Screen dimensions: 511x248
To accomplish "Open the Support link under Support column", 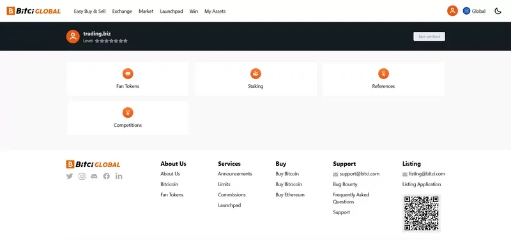I will [341, 212].
